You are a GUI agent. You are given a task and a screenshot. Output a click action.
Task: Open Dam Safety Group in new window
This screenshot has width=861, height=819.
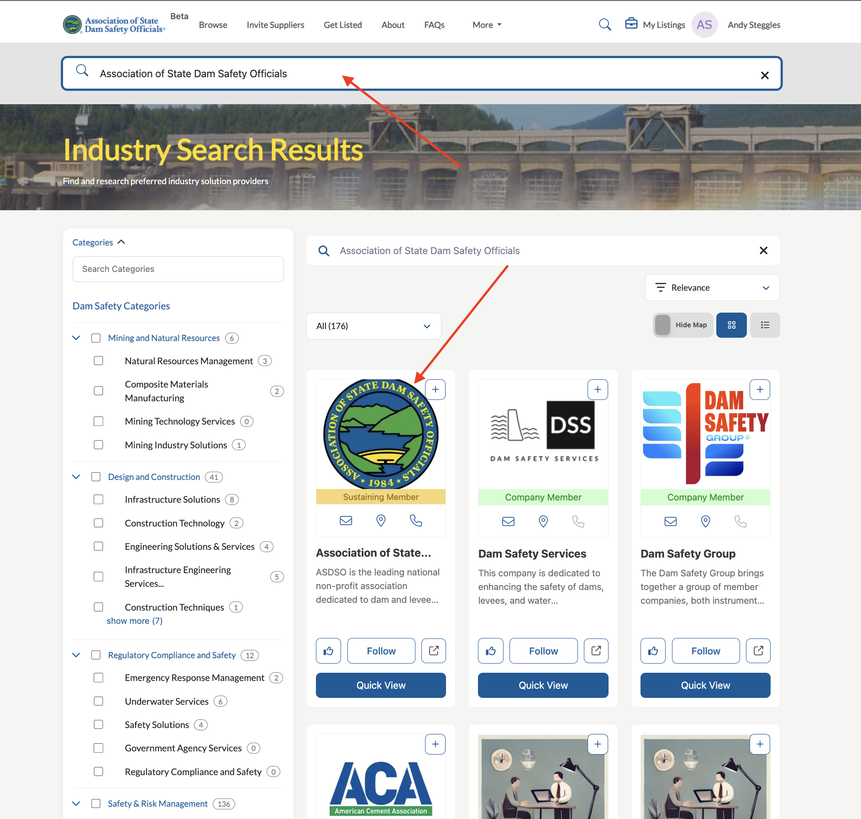click(758, 651)
